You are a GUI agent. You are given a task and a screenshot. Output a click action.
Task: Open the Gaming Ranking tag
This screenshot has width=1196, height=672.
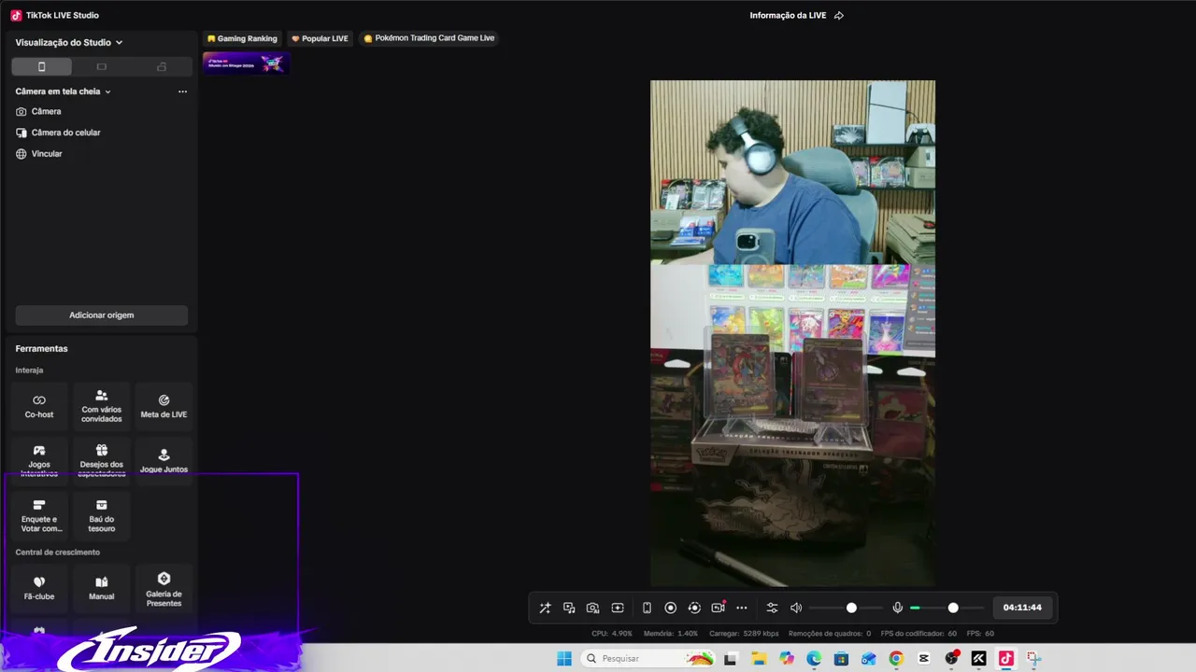242,38
